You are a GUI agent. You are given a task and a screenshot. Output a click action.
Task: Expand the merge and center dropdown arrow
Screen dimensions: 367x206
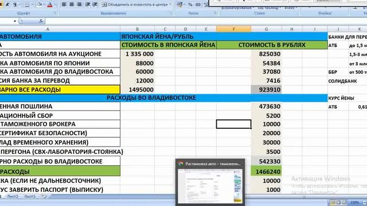170,5
